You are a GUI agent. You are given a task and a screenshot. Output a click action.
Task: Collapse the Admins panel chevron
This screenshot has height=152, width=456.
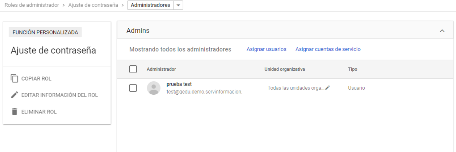[x=442, y=31]
